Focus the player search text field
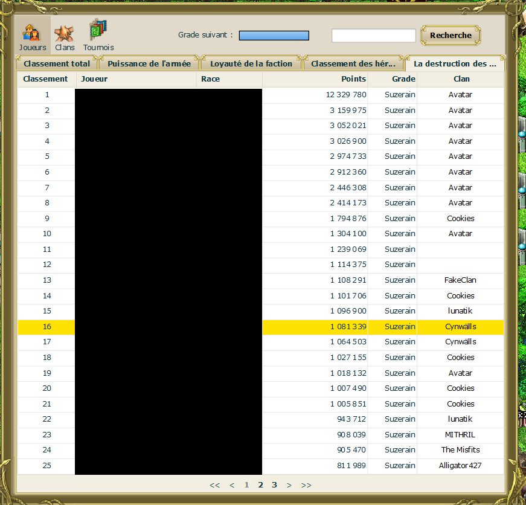Image resolution: width=526 pixels, height=505 pixels. (x=373, y=36)
